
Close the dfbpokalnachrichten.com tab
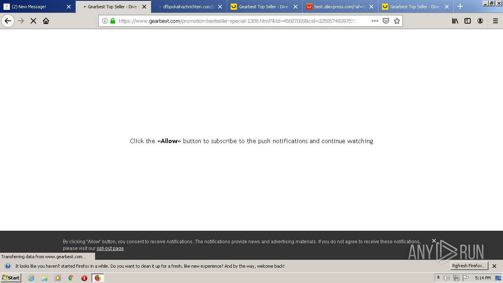(220, 7)
